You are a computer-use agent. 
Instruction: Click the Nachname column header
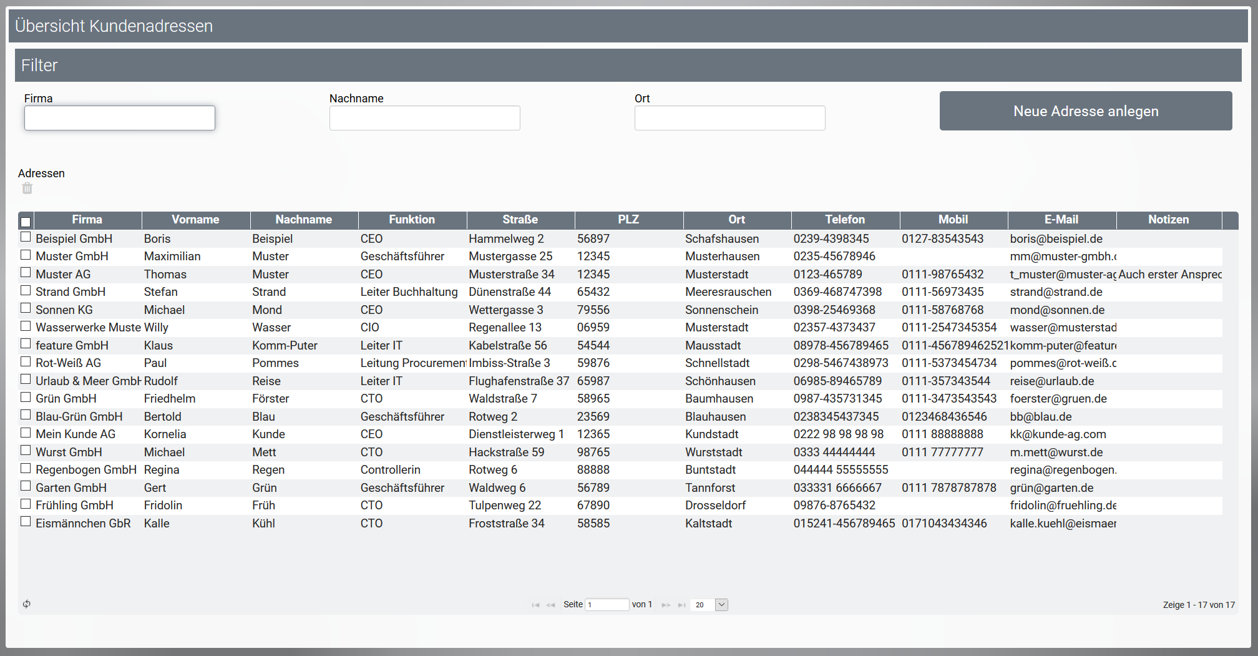(x=303, y=220)
